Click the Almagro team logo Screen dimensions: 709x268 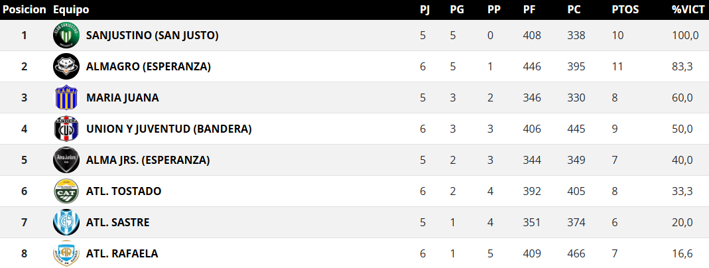click(66, 66)
